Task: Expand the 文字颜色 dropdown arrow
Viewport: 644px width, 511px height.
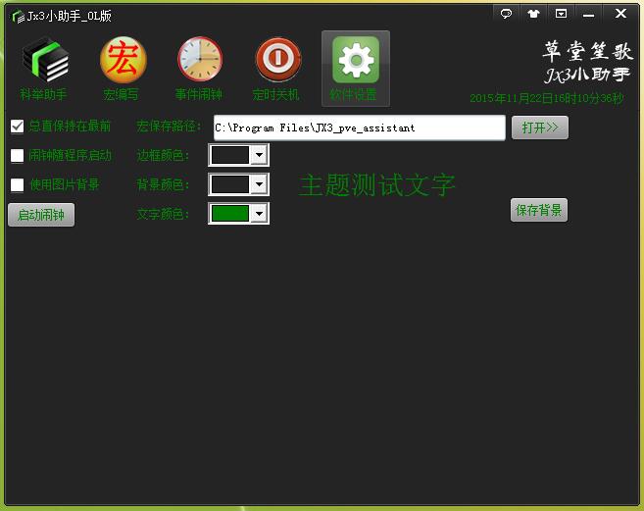Action: click(259, 214)
